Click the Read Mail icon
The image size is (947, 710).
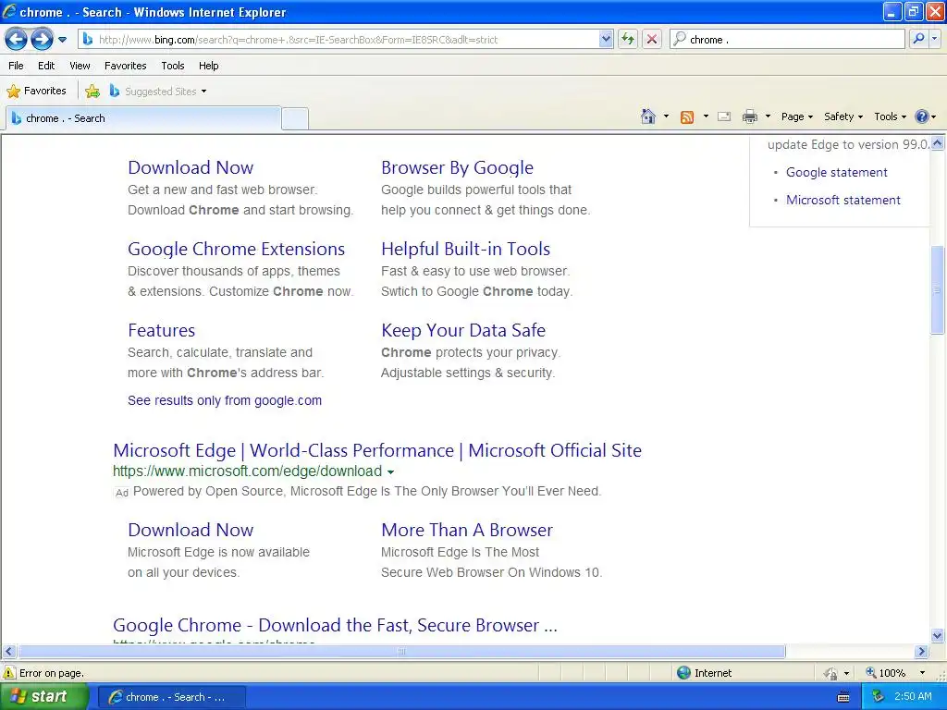[724, 116]
